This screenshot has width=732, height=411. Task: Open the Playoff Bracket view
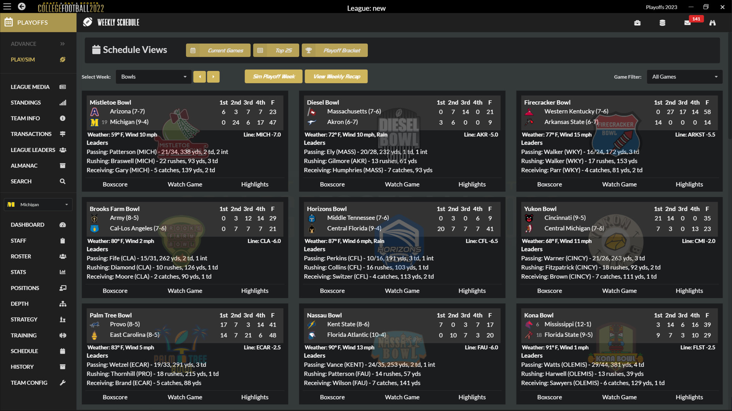(334, 50)
